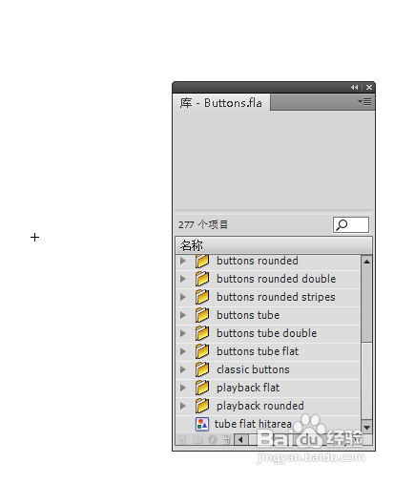Select the 'playback rounded' item label
394x484 pixels.
point(260,406)
